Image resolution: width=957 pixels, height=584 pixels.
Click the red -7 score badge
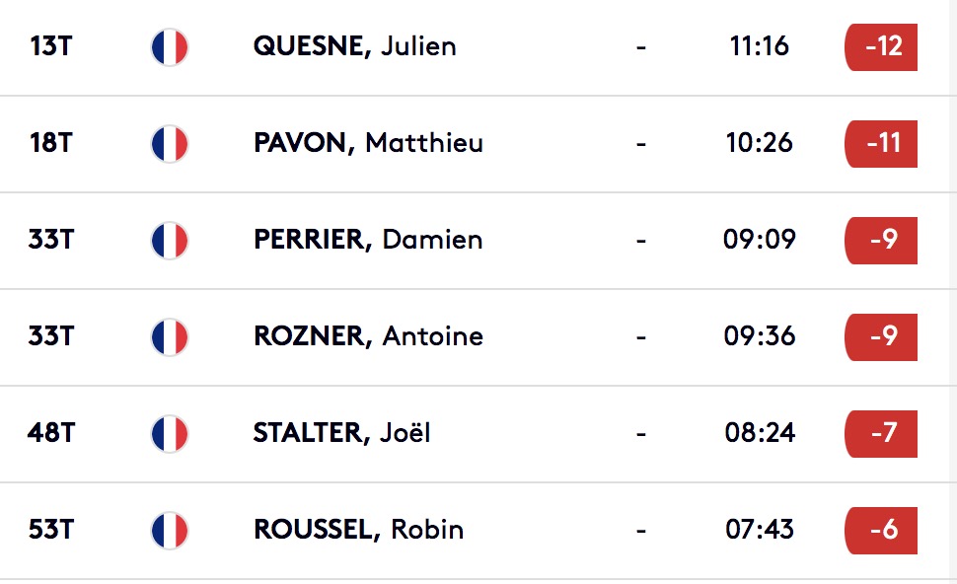(x=881, y=434)
